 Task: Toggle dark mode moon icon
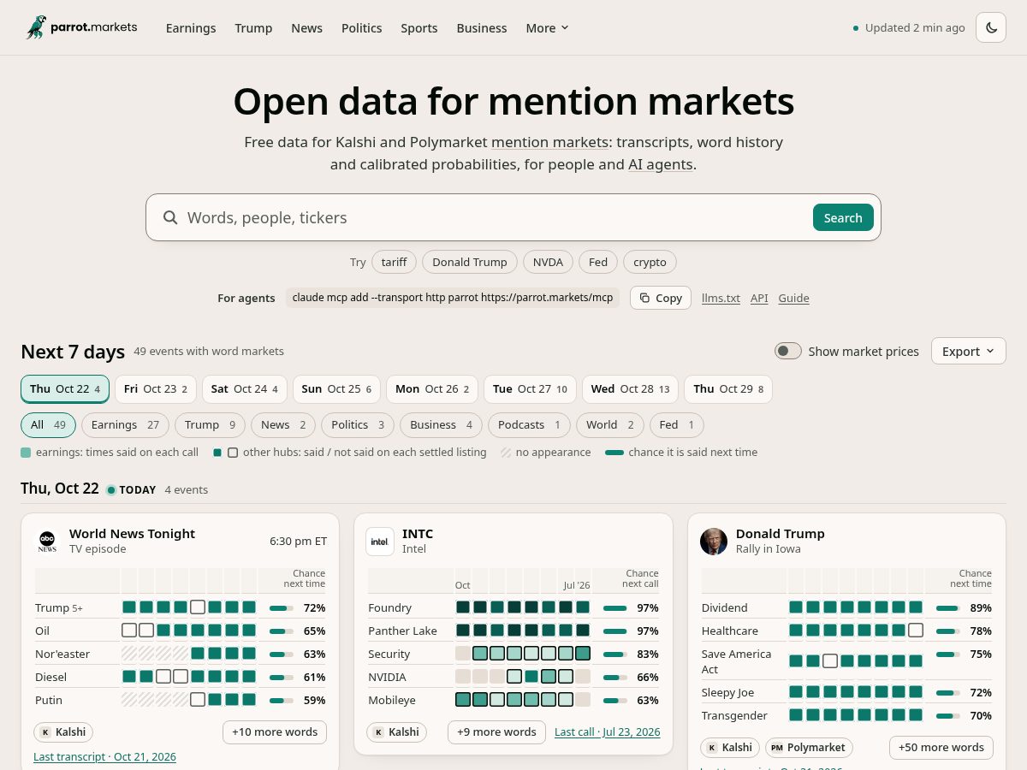991,27
